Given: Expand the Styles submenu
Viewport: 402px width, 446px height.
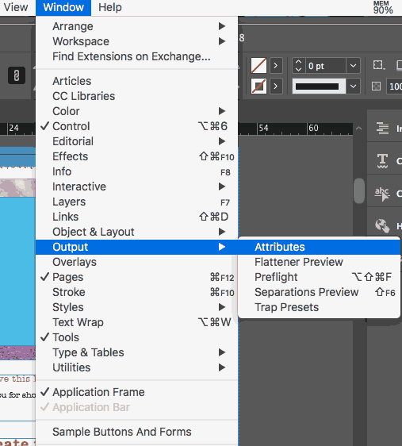Looking at the screenshot, I should coord(137,307).
